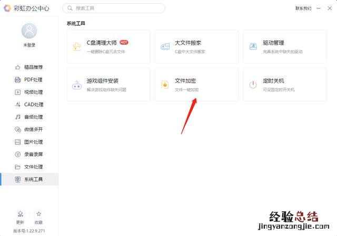
Task: Click the 收藏 label under star
Action: pos(38,222)
